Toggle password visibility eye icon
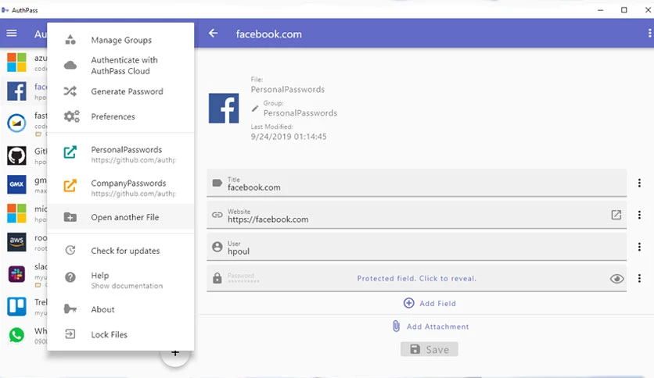654x378 pixels. click(616, 279)
